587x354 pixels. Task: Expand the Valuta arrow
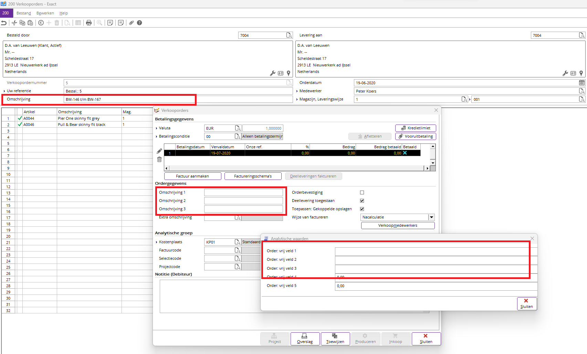point(156,128)
